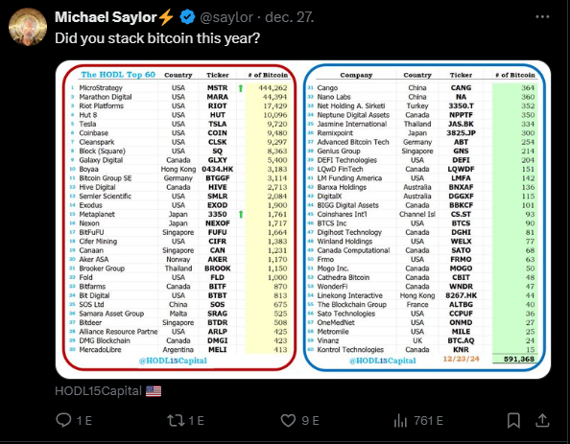This screenshot has width=570, height=444.
Task: Click the lightning bolt emoji by name
Action: pyautogui.click(x=167, y=17)
